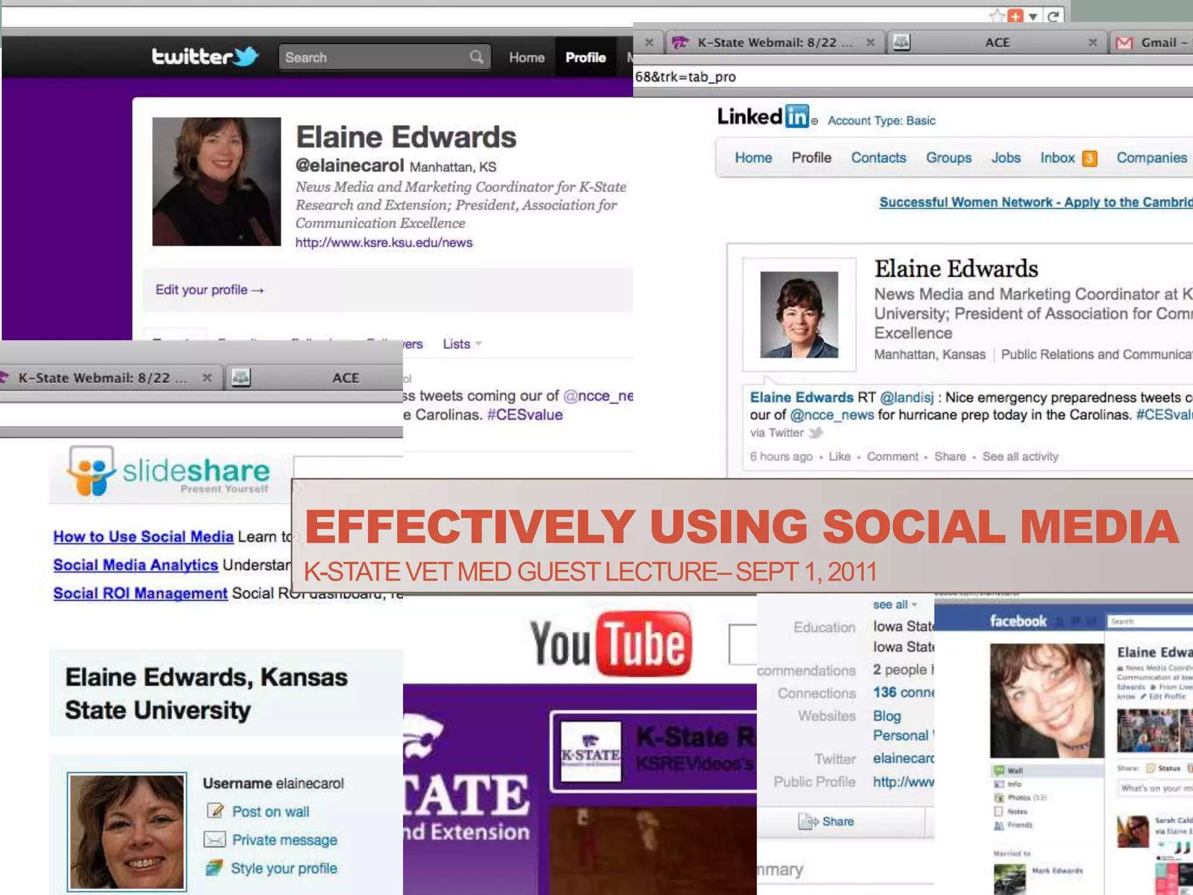Open the browser toolbar dropdown arrow
This screenshot has height=895, width=1193.
(1033, 16)
